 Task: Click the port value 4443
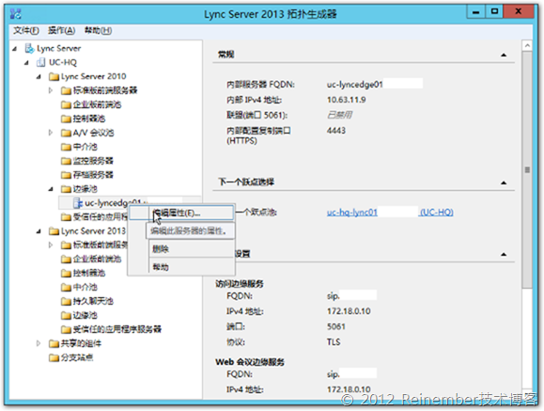pos(336,131)
